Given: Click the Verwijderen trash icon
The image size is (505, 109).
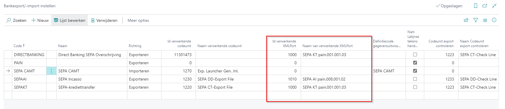Looking at the screenshot, I should coord(93,20).
